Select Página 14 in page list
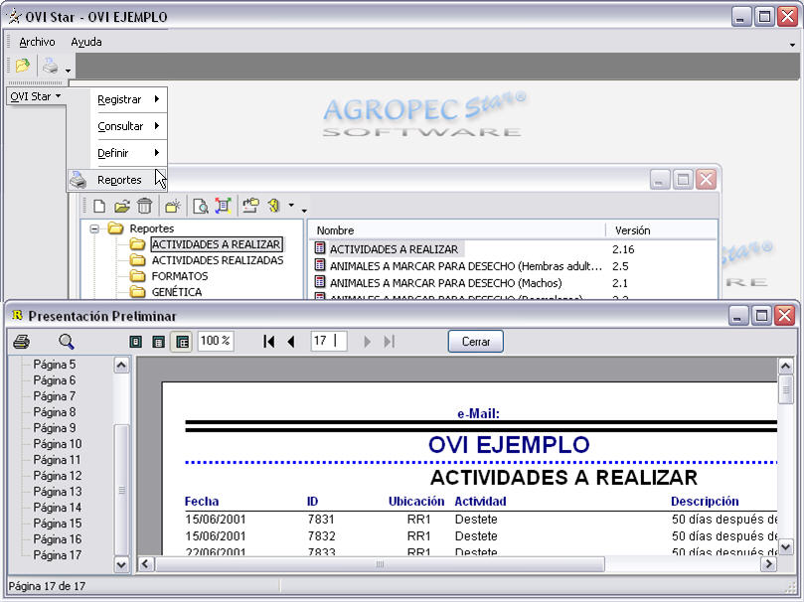Screen dimensions: 804x602 pos(58,508)
